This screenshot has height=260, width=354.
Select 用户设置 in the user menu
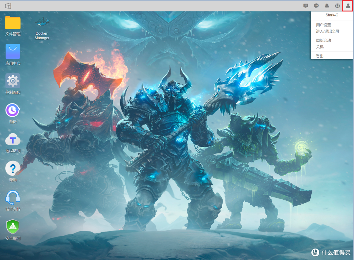point(324,25)
